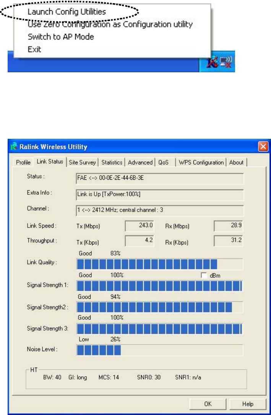Click the 26% noise level text
The width and height of the screenshot is (271, 415).
pyautogui.click(x=115, y=339)
